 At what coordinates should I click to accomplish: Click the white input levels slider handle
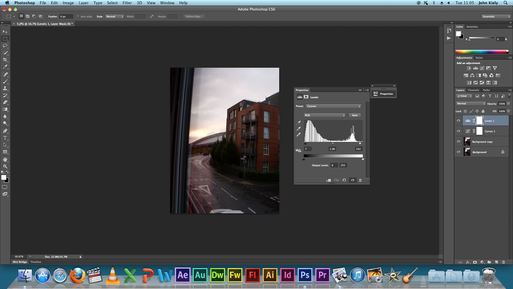360,143
